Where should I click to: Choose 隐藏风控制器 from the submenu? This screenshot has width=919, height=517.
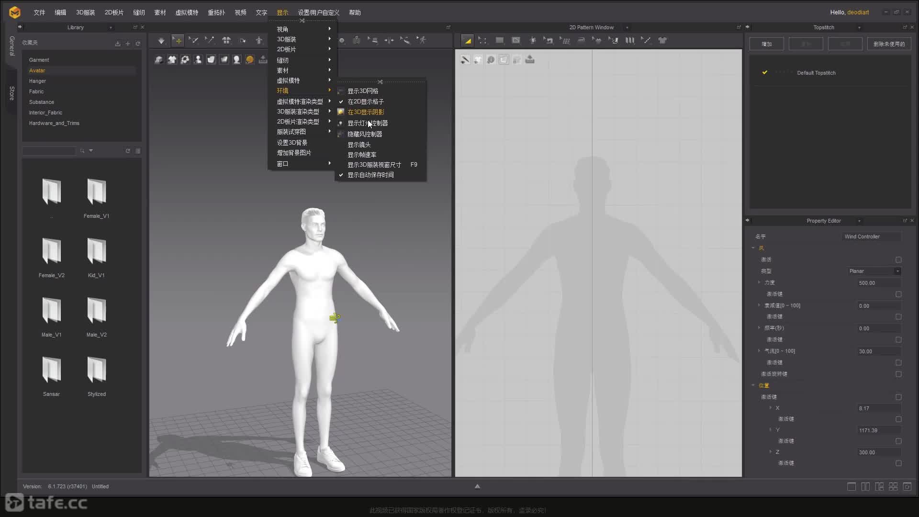(365, 134)
